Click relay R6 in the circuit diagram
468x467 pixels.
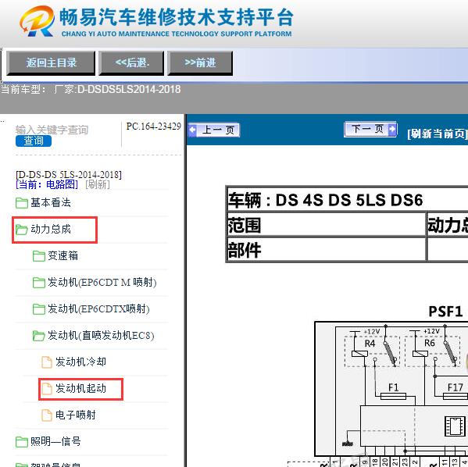pos(432,351)
